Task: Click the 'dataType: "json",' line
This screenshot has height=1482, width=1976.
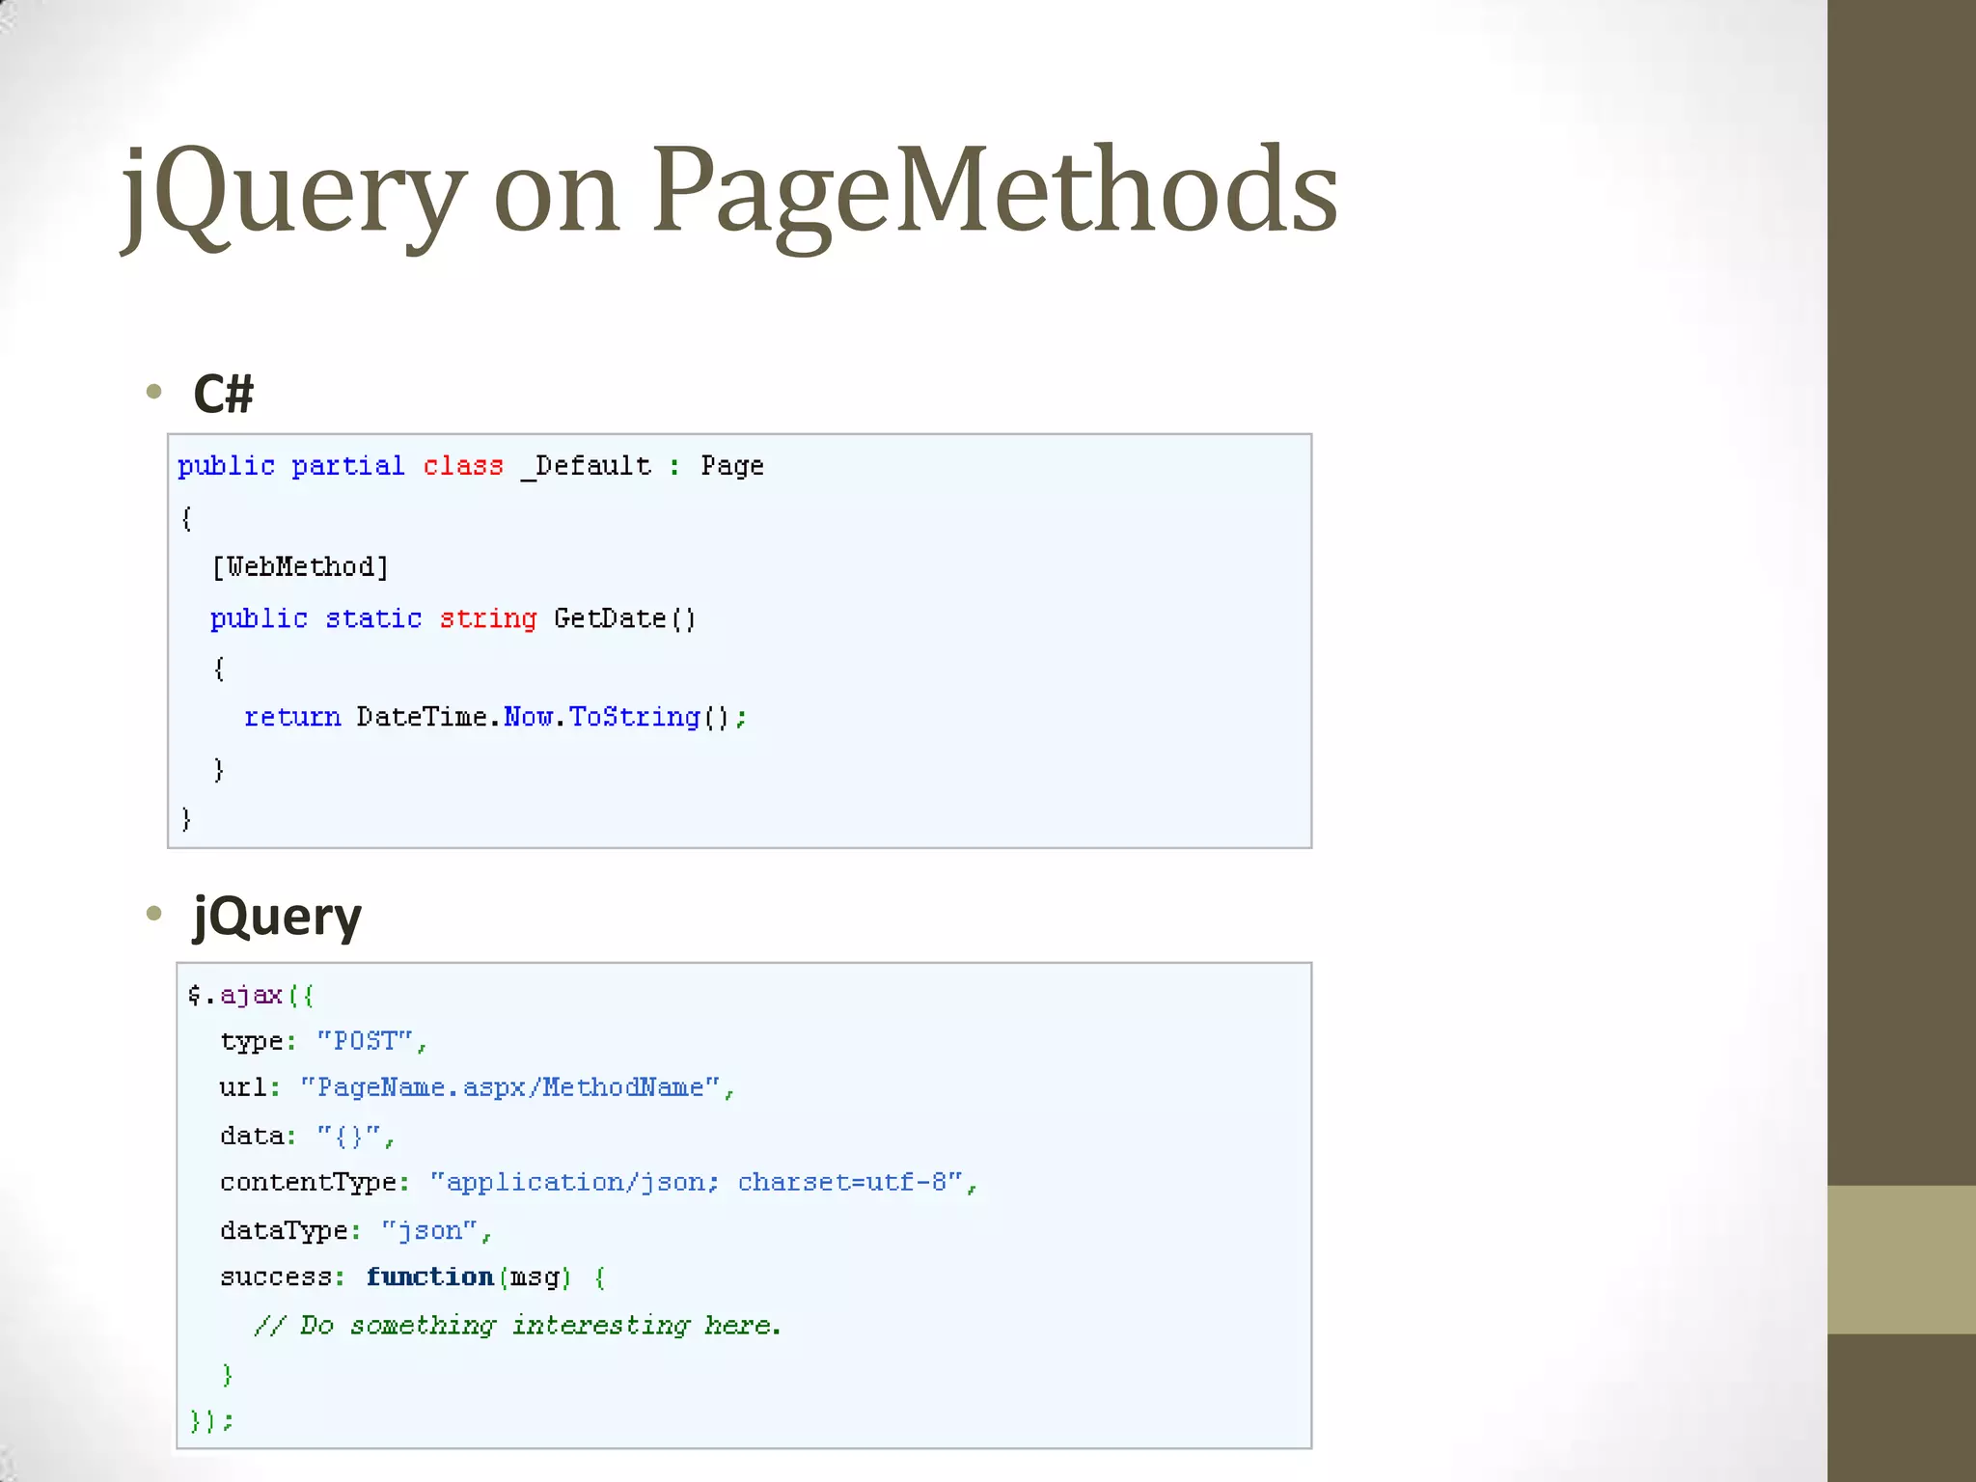Action: click(356, 1231)
